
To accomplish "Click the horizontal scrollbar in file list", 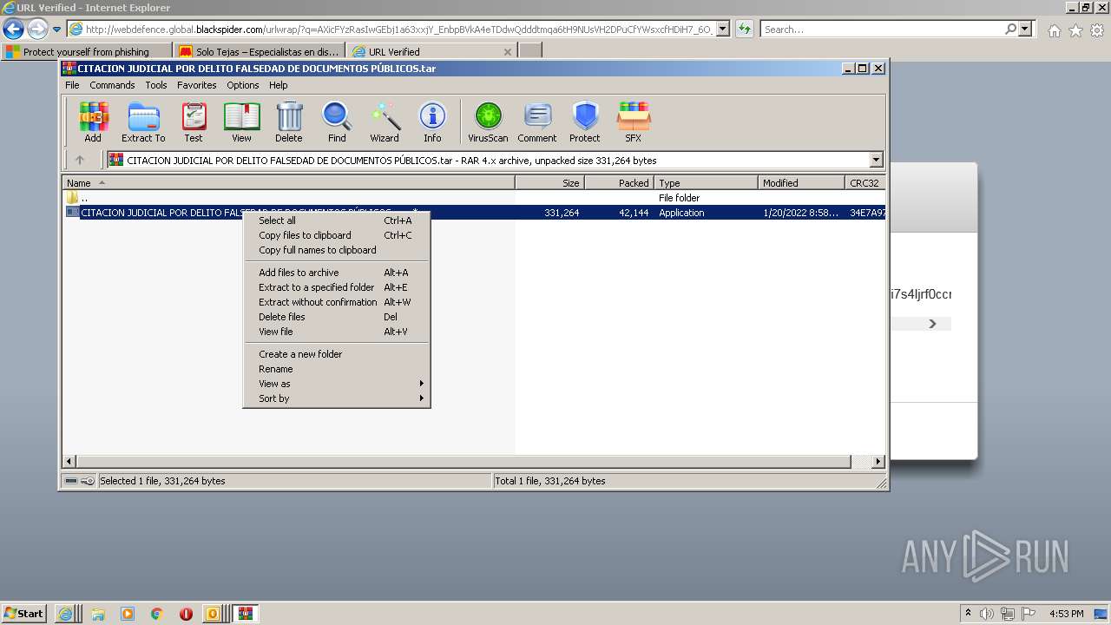I will pyautogui.click(x=463, y=462).
